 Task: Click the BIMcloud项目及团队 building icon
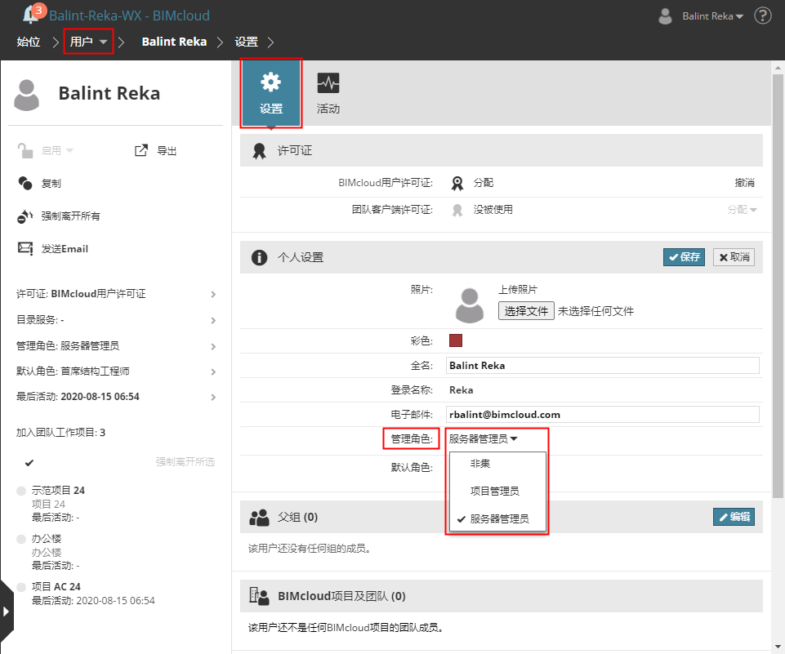(259, 596)
